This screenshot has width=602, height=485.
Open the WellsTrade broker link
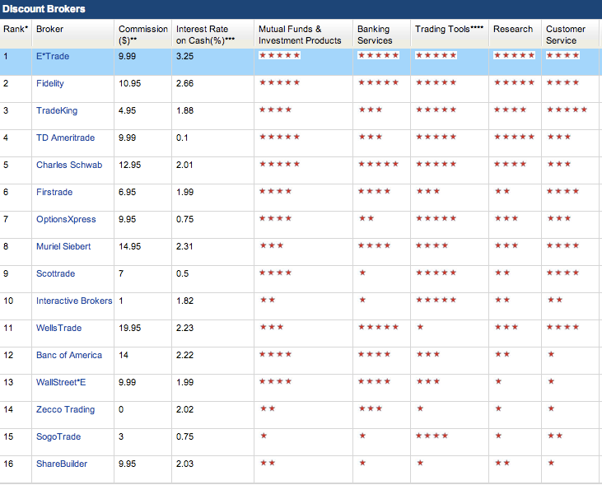[58, 329]
